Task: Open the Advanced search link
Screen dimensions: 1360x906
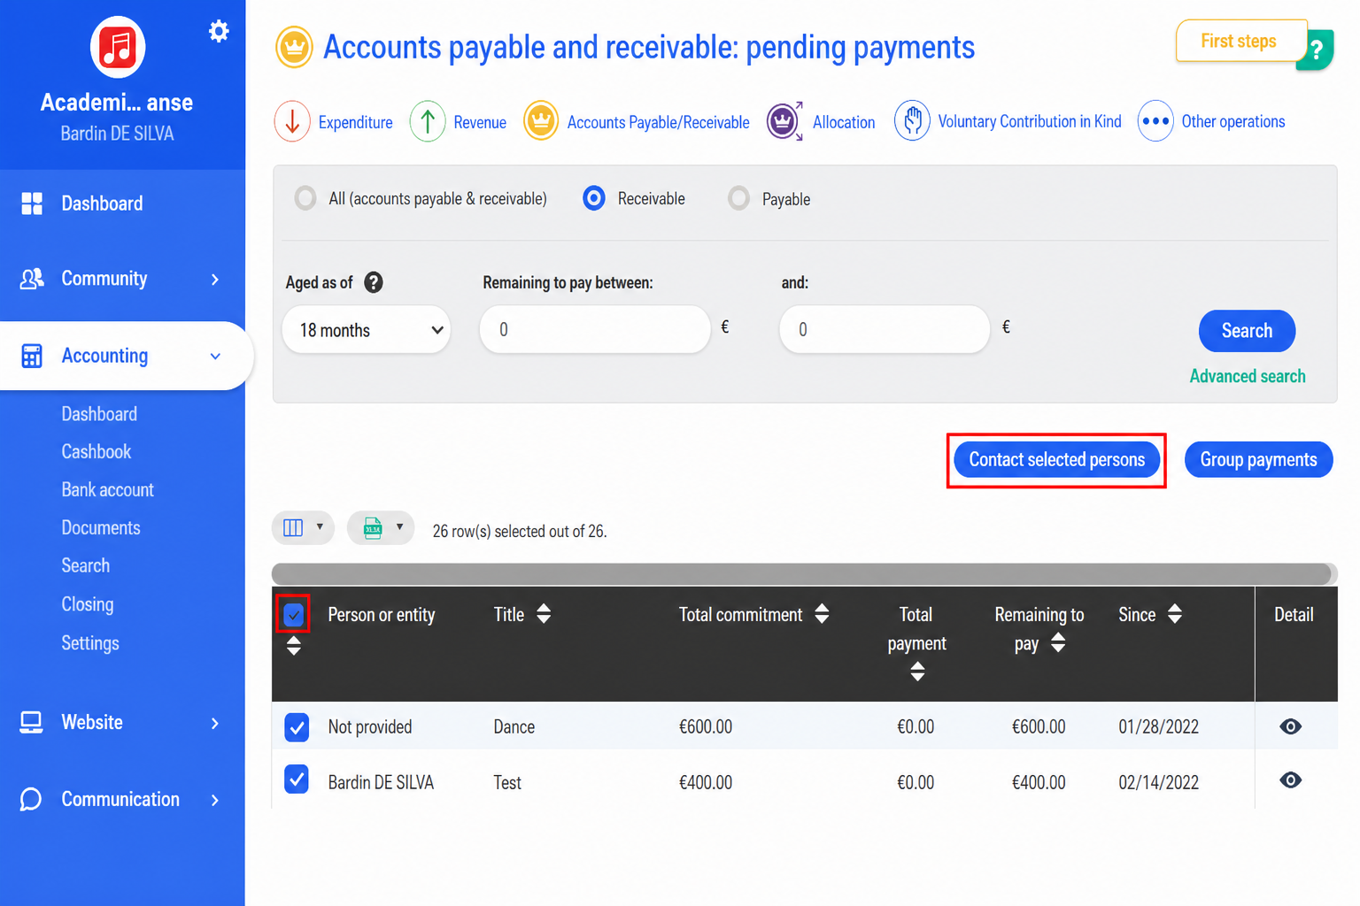Action: (x=1248, y=376)
